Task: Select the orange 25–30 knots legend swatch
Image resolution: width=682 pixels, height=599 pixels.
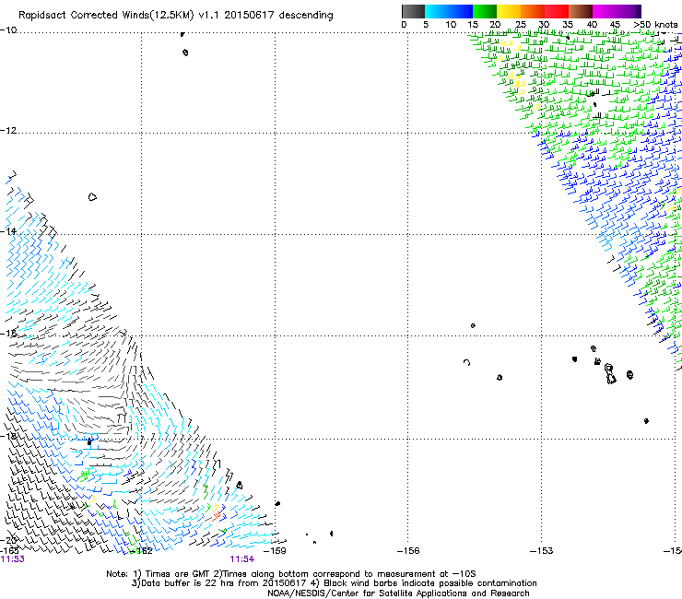Action: pos(533,11)
